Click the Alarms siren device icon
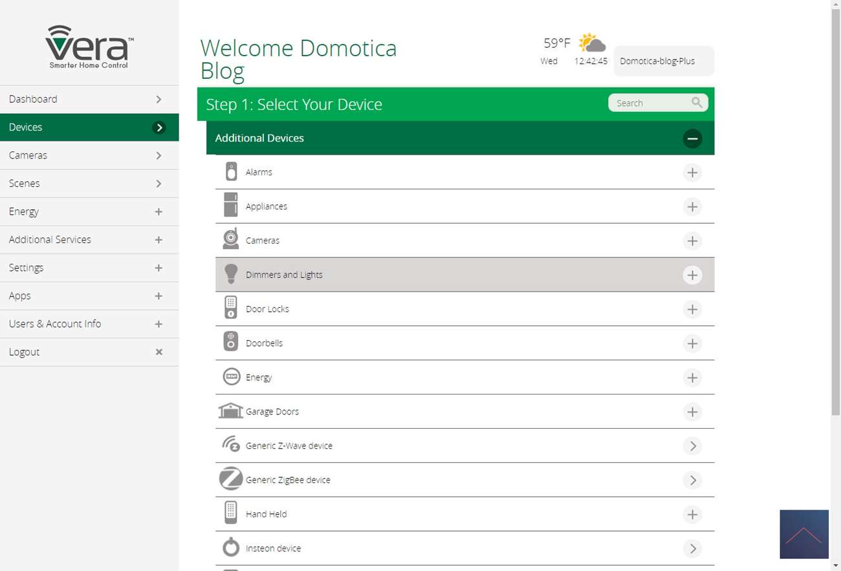Screen dimensions: 841x571 click(231, 172)
